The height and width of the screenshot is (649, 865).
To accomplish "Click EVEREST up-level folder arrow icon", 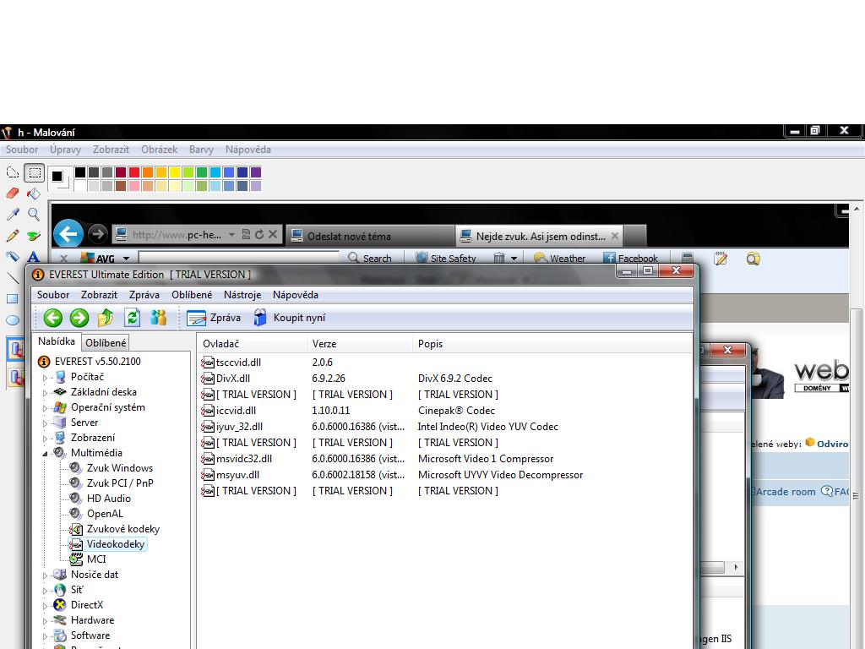I will (106, 318).
